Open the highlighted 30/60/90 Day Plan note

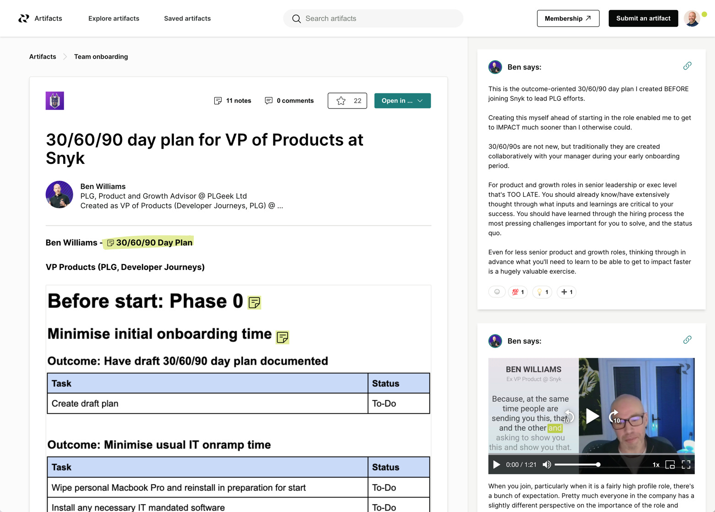click(x=149, y=243)
